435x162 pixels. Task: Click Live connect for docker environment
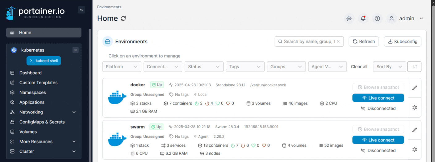click(378, 98)
